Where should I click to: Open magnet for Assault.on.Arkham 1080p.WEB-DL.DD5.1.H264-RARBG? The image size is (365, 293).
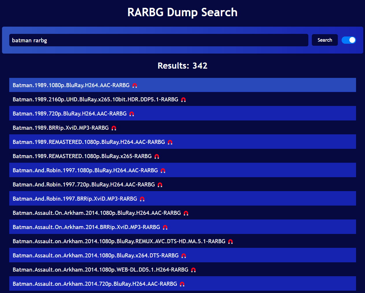(x=193, y=270)
